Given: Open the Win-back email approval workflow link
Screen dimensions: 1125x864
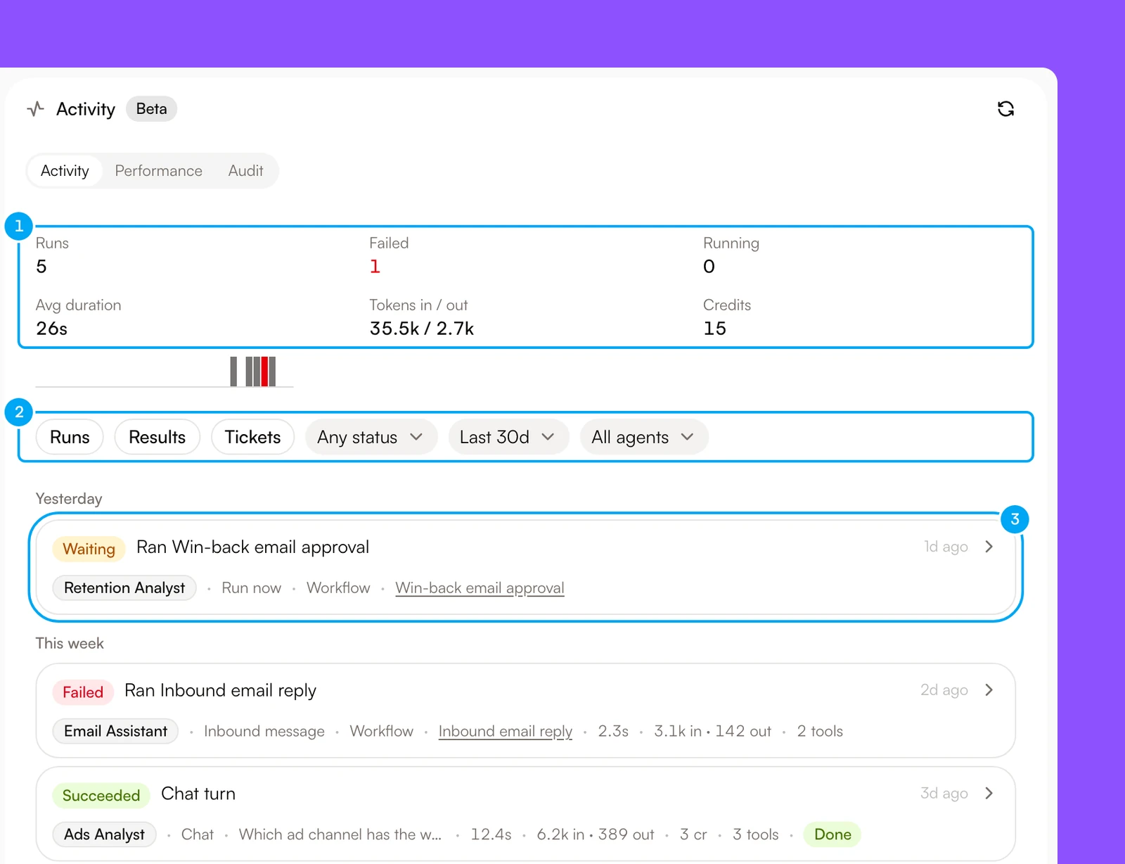Looking at the screenshot, I should (x=480, y=588).
